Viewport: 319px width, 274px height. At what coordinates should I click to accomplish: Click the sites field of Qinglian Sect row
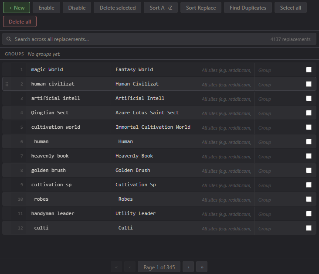[x=226, y=113]
